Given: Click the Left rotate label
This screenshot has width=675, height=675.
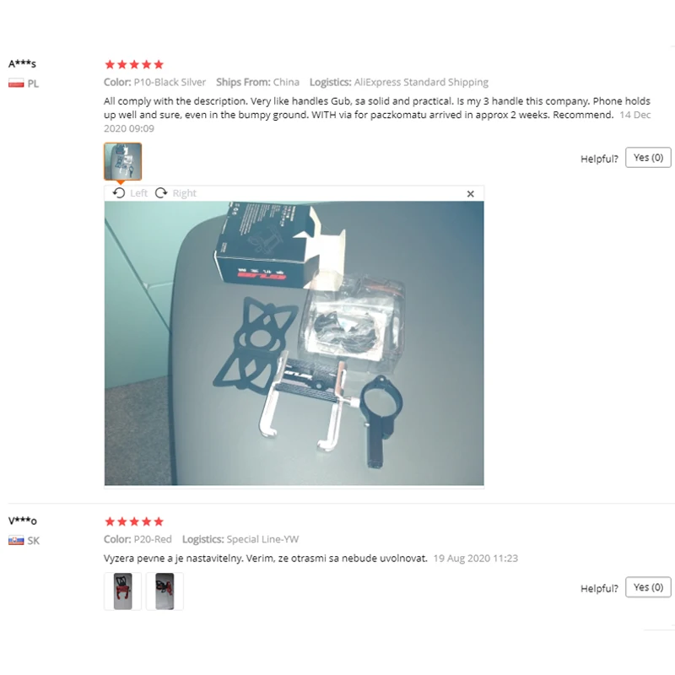Looking at the screenshot, I should pos(138,193).
